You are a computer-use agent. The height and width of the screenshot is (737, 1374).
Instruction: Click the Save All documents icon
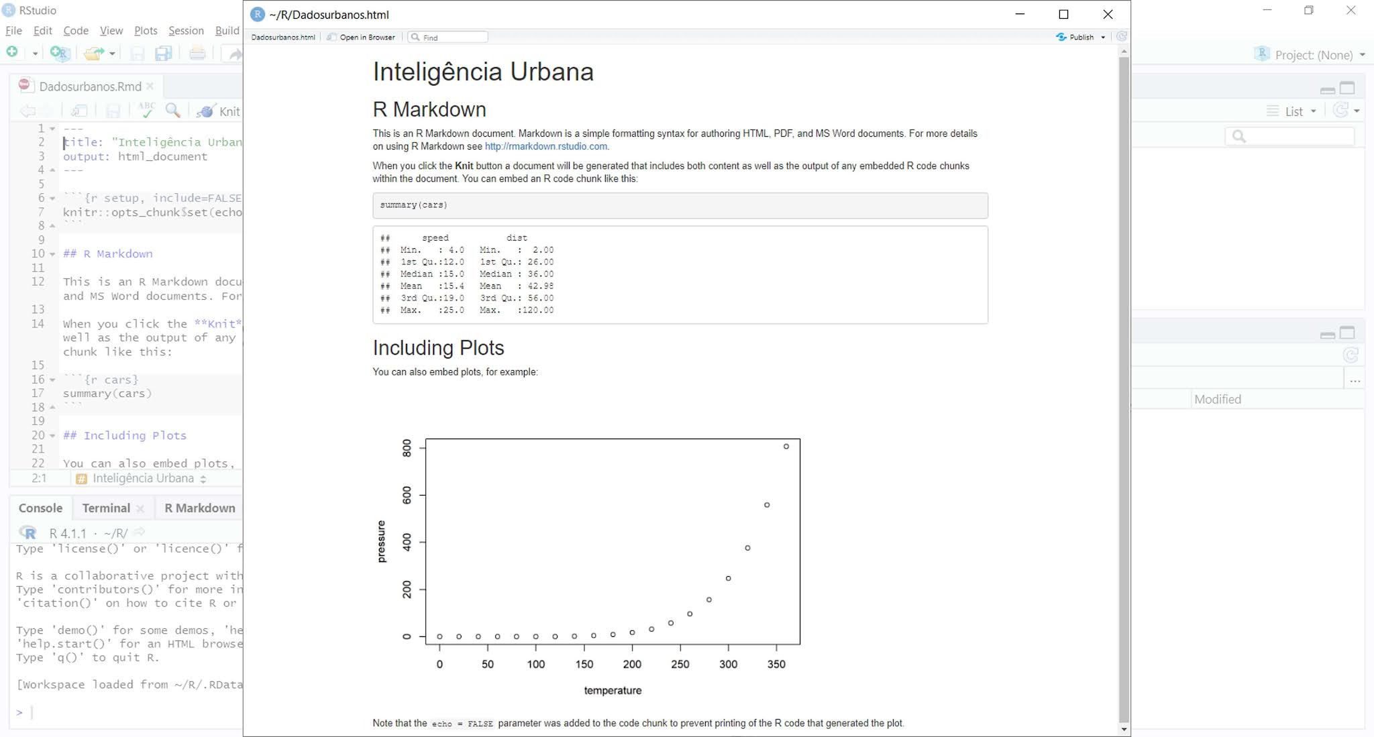click(164, 54)
